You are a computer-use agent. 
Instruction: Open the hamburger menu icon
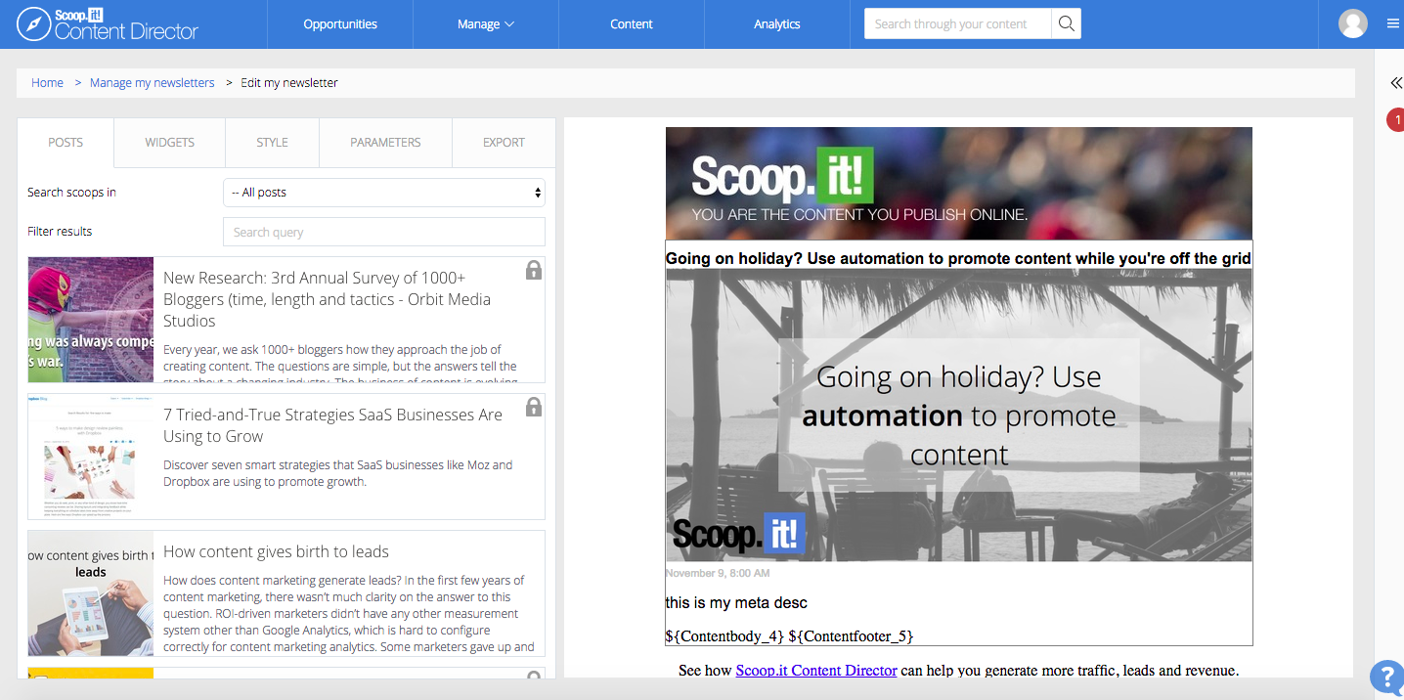(x=1393, y=24)
